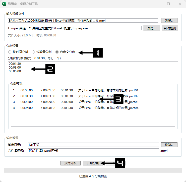Image resolution: width=186 pixels, height=182 pixels.
Task: Browse for the FFmpeg executable path
Action: [x=152, y=28]
